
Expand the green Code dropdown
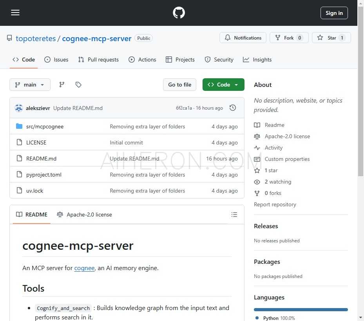223,85
